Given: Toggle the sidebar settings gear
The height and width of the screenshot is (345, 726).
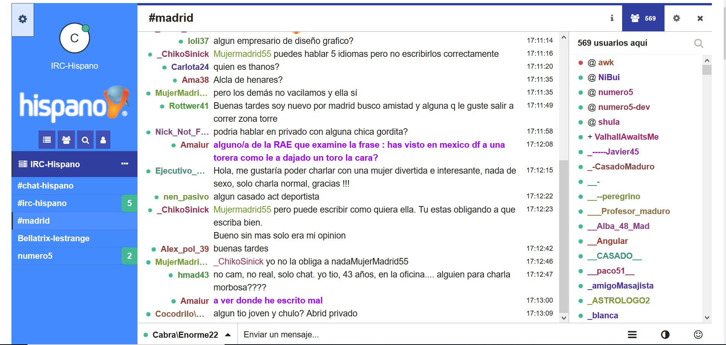Looking at the screenshot, I should point(23,19).
